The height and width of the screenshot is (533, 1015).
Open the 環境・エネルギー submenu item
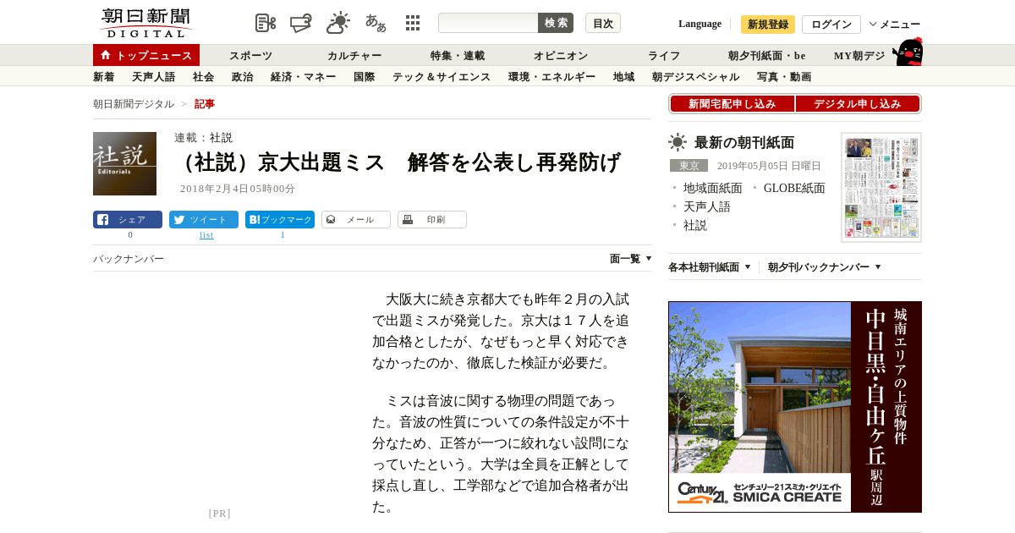pyautogui.click(x=551, y=77)
